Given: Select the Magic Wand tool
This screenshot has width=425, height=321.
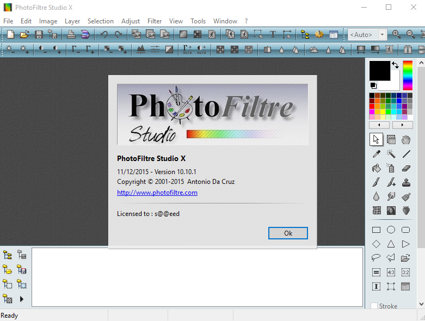Looking at the screenshot, I should pyautogui.click(x=391, y=154).
